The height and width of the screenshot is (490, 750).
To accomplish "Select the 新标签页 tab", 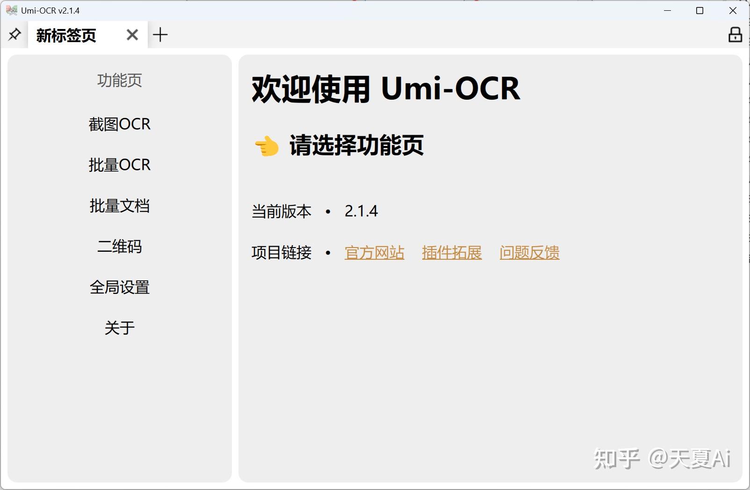I will (x=65, y=34).
